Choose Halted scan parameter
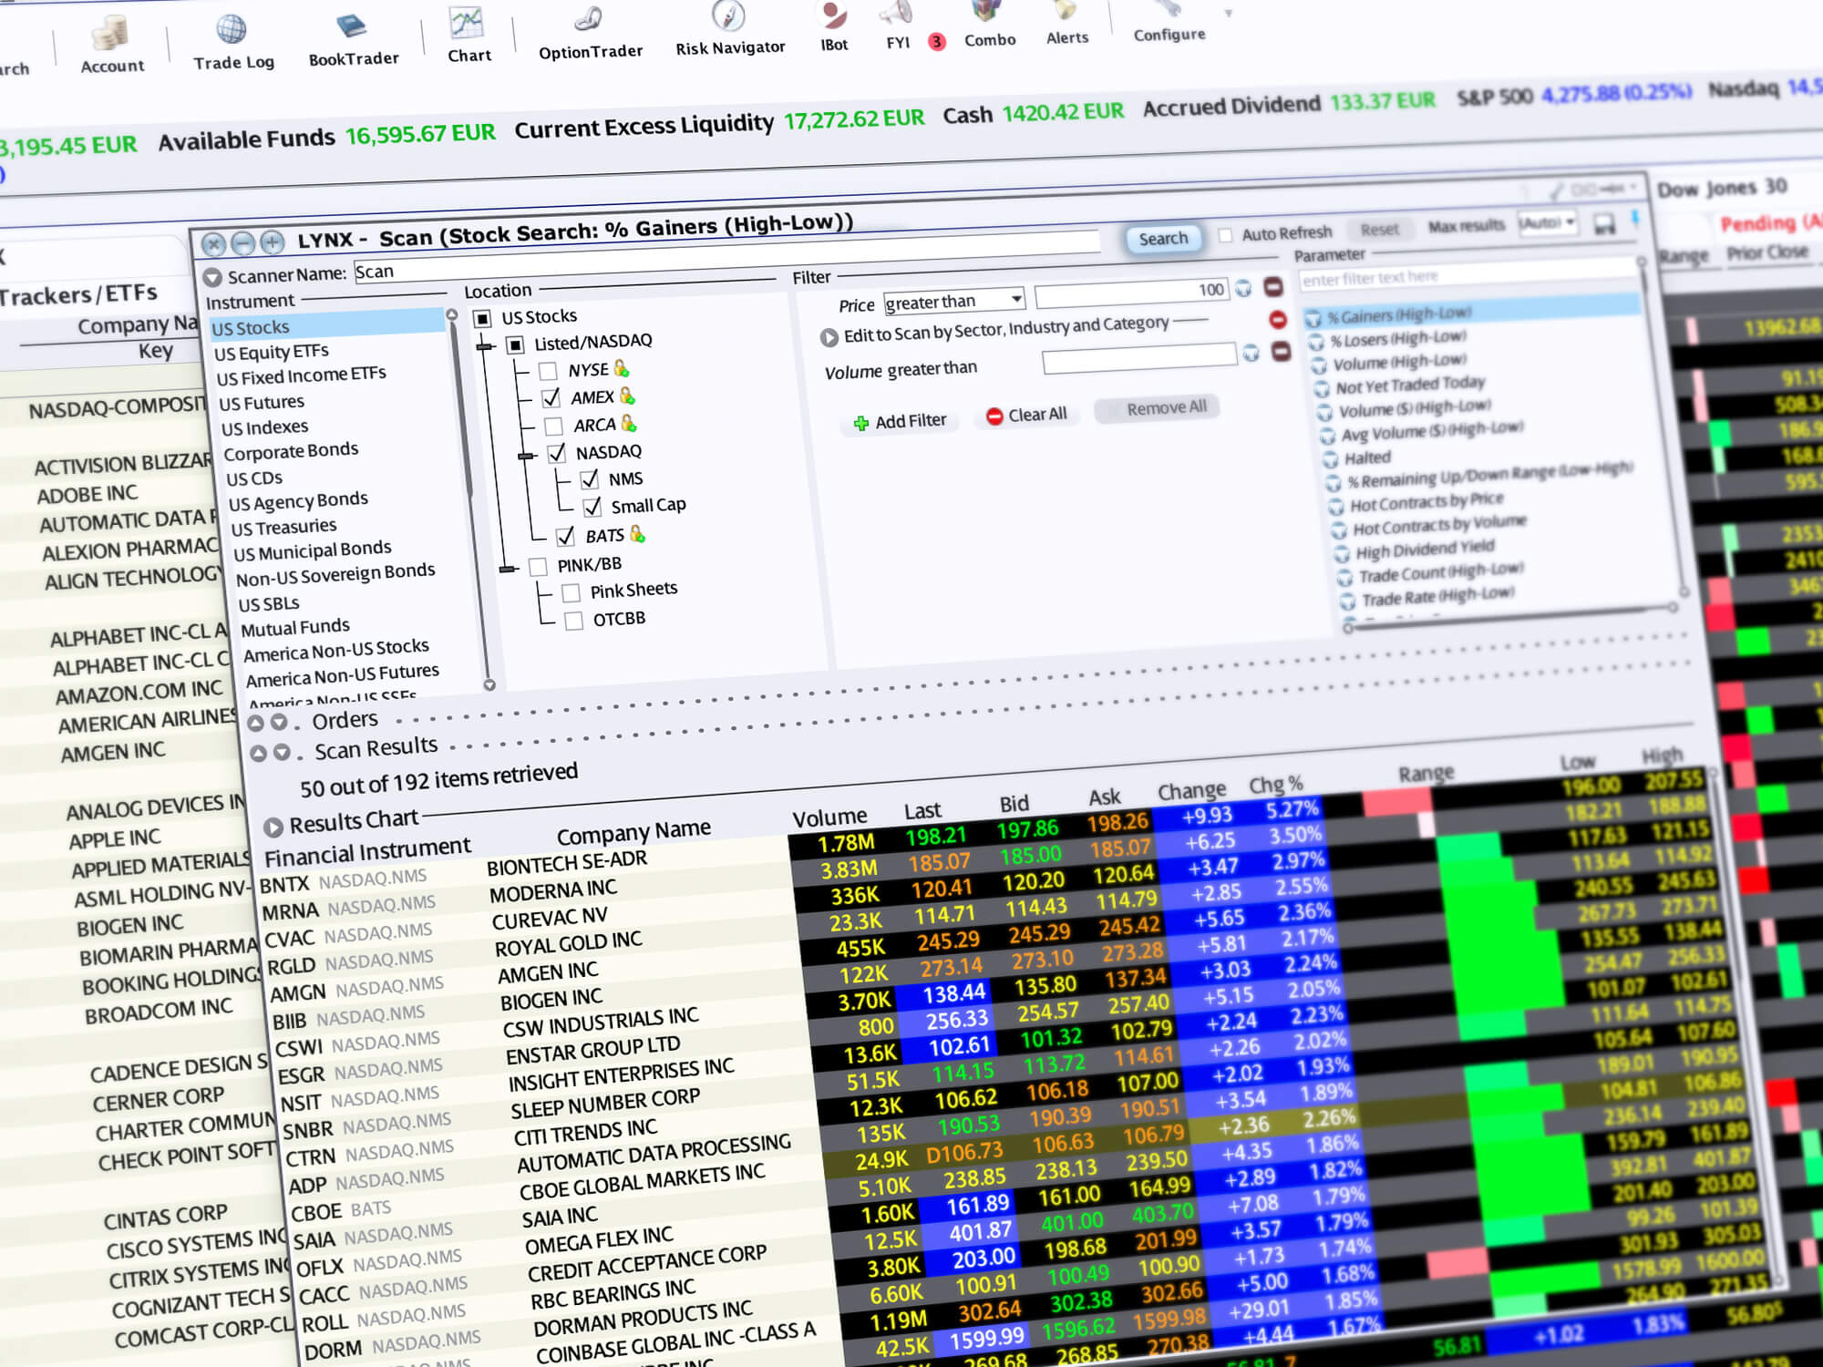This screenshot has width=1823, height=1367. click(1367, 457)
